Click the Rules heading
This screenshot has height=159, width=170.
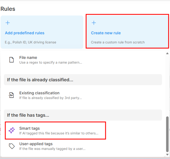pyautogui.click(x=8, y=9)
